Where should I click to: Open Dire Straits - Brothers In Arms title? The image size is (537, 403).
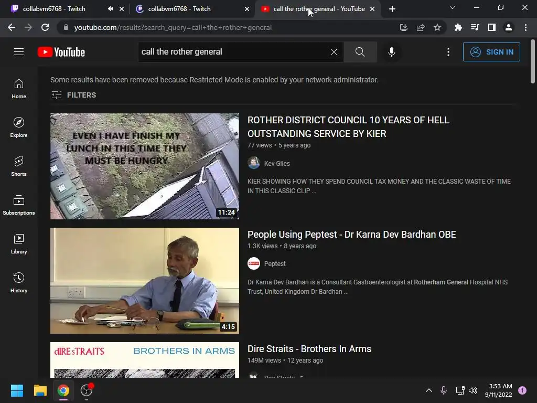309,349
